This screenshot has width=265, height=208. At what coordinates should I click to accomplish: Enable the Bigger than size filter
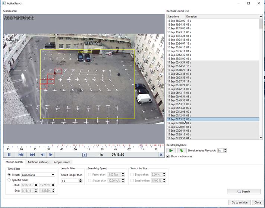coord(132,175)
